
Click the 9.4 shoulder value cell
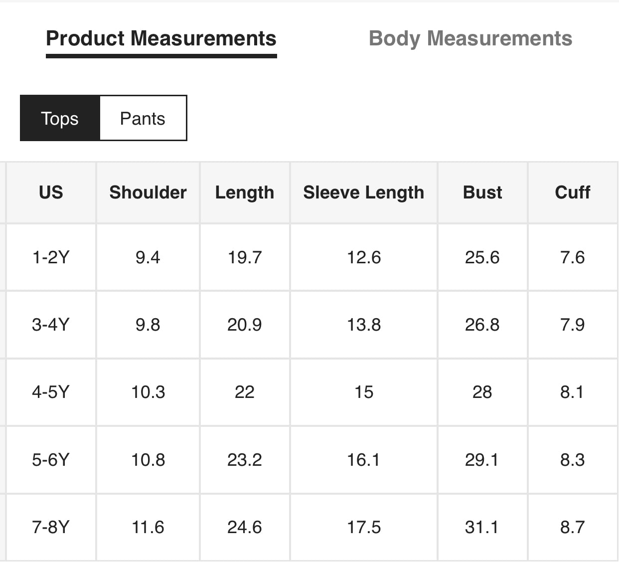[148, 257]
